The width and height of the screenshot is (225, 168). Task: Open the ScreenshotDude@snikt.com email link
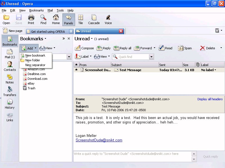(99, 140)
